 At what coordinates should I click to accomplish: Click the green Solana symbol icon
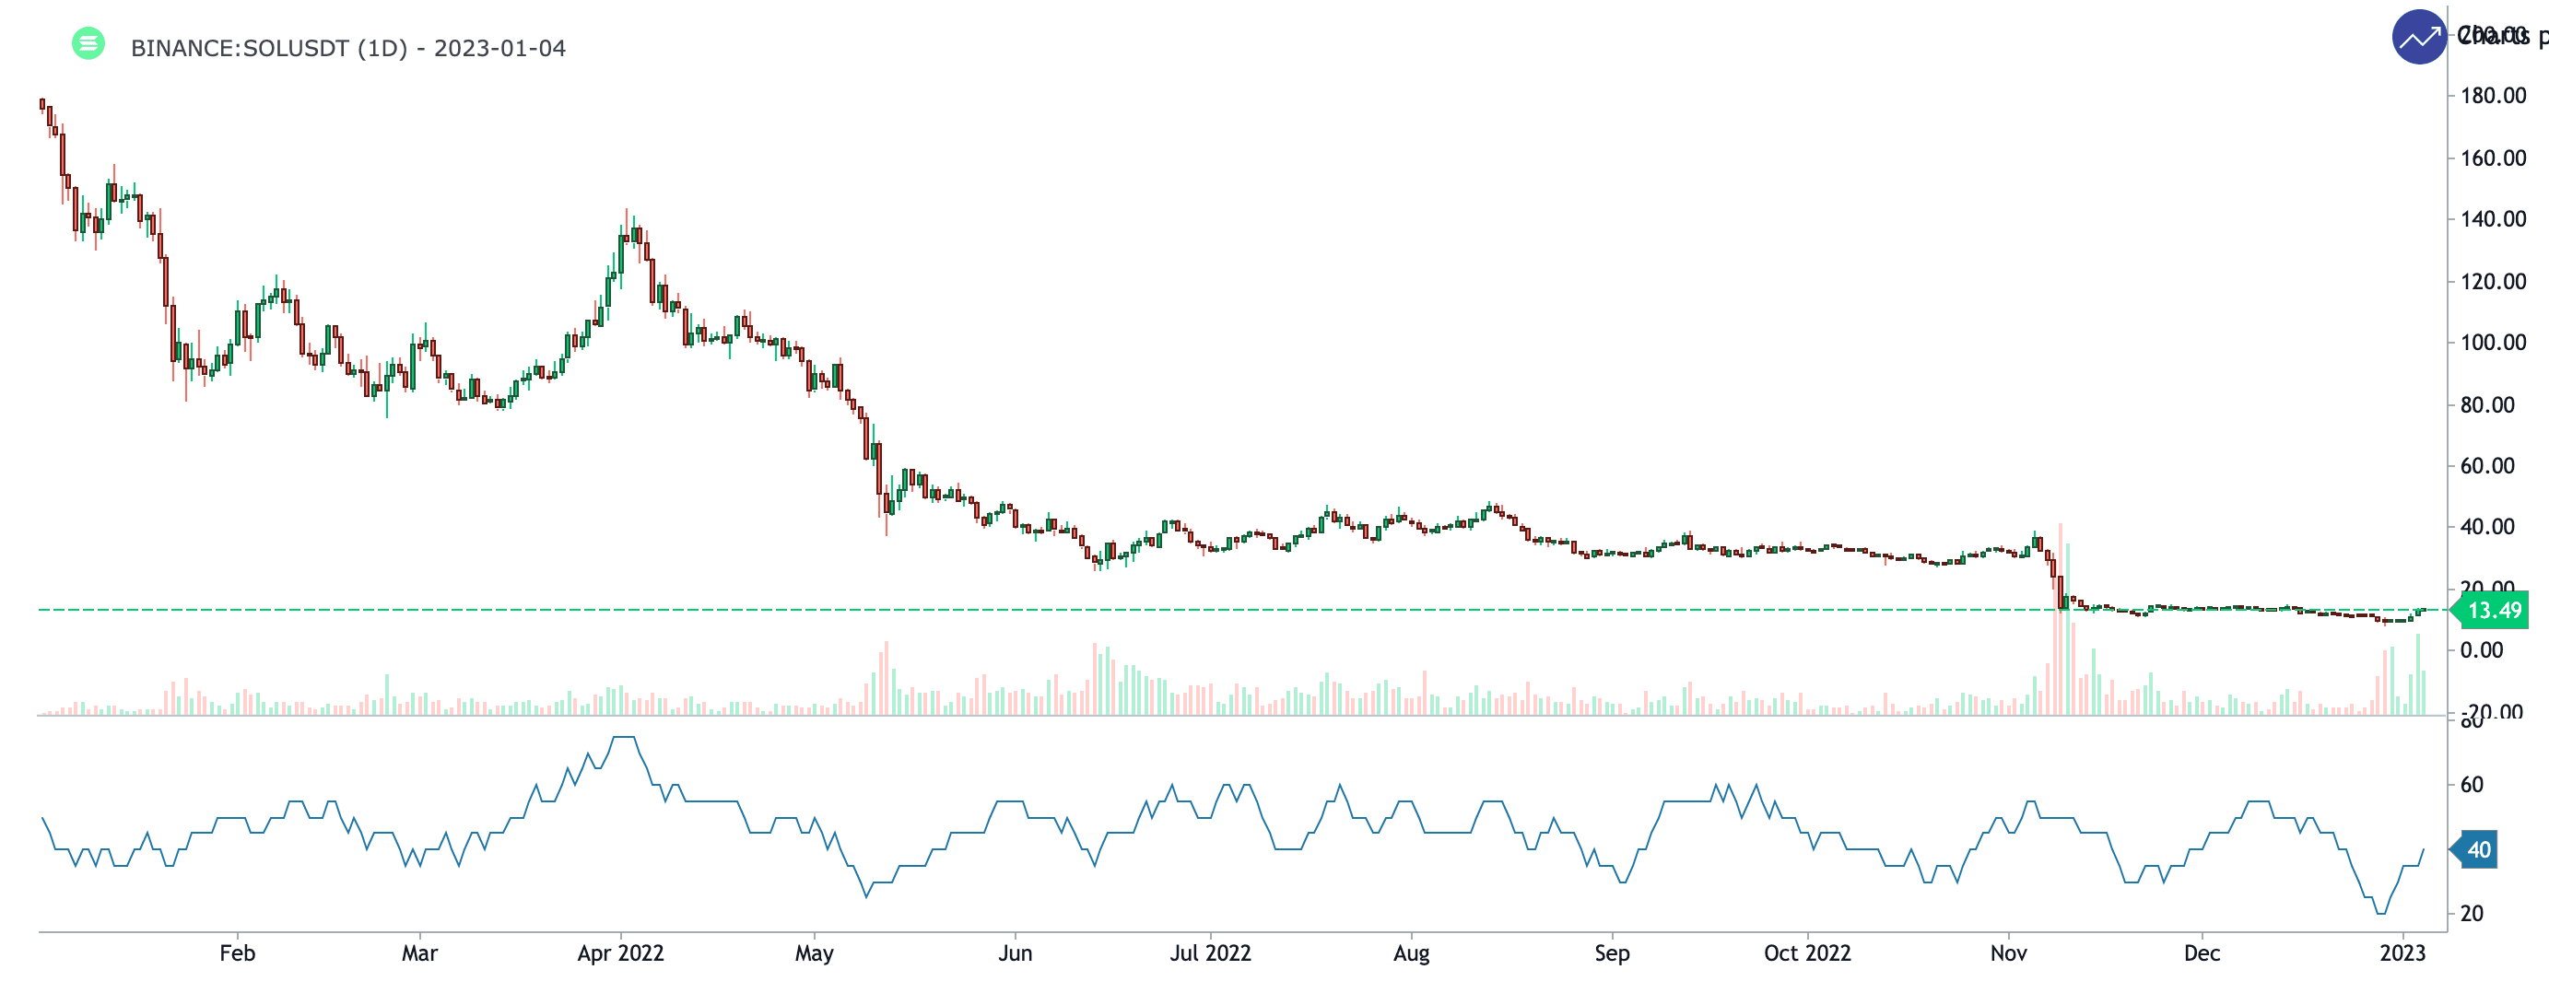coord(88,43)
